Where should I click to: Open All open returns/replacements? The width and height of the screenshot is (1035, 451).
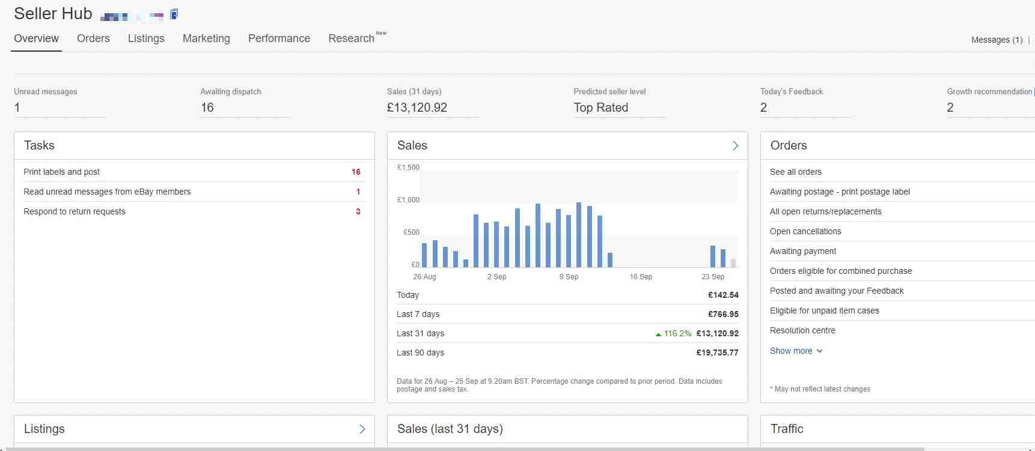(x=825, y=211)
